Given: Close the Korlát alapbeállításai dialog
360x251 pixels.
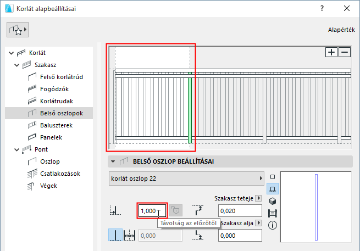Looking at the screenshot, I should (347, 8).
